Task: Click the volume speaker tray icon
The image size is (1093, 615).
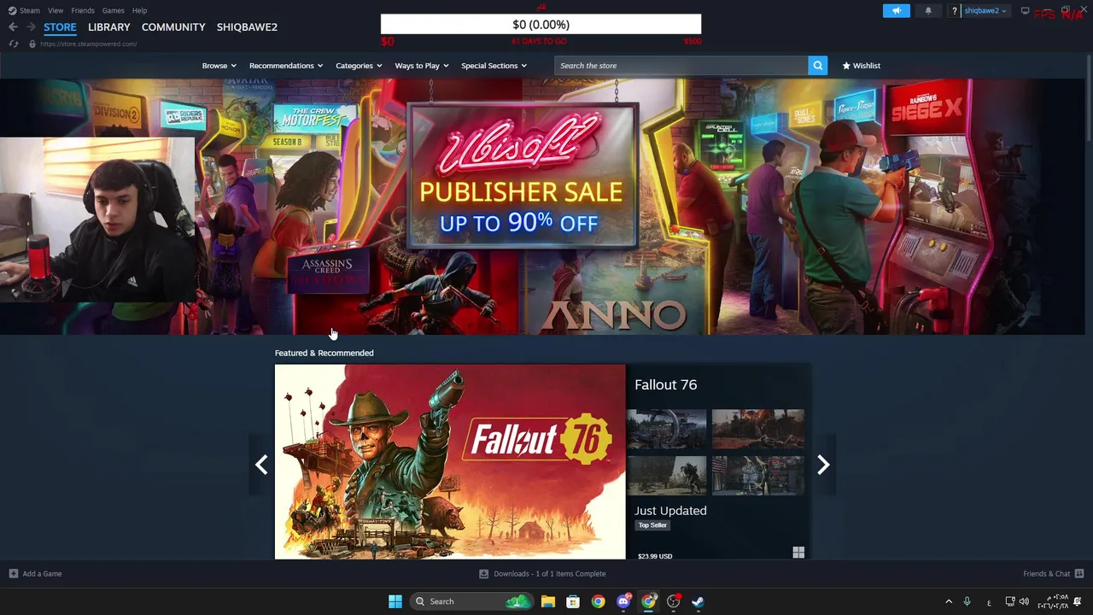Action: click(x=1024, y=602)
